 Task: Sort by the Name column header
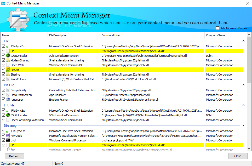(x=24, y=35)
